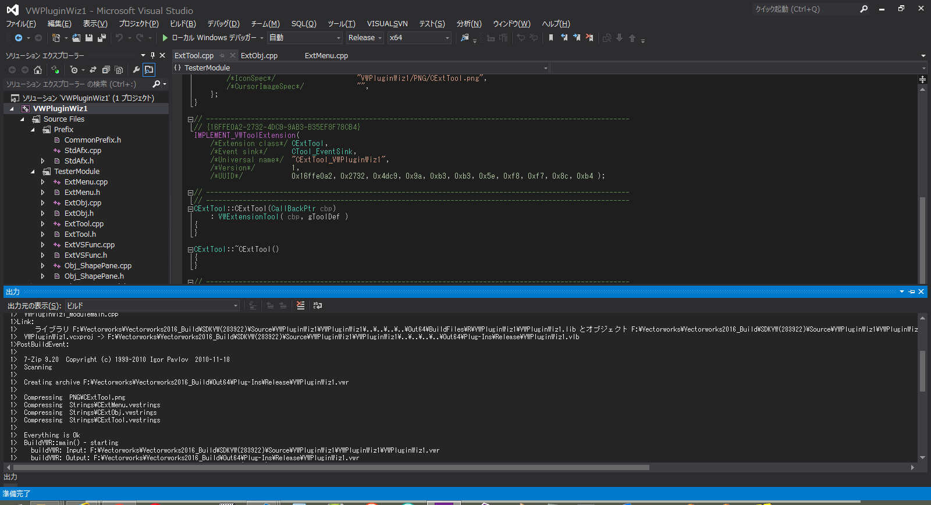Expand the ExtMenu.cpp tree node
This screenshot has width=931, height=505.
[x=42, y=182]
